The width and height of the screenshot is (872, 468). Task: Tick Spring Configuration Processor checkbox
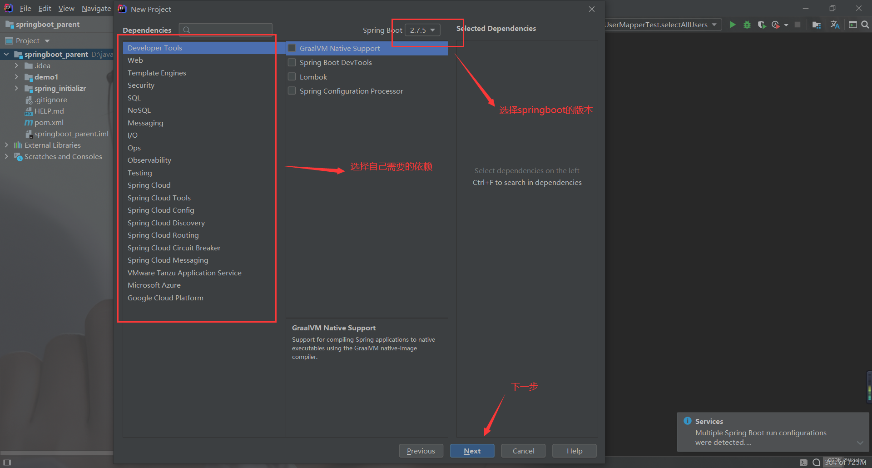292,91
